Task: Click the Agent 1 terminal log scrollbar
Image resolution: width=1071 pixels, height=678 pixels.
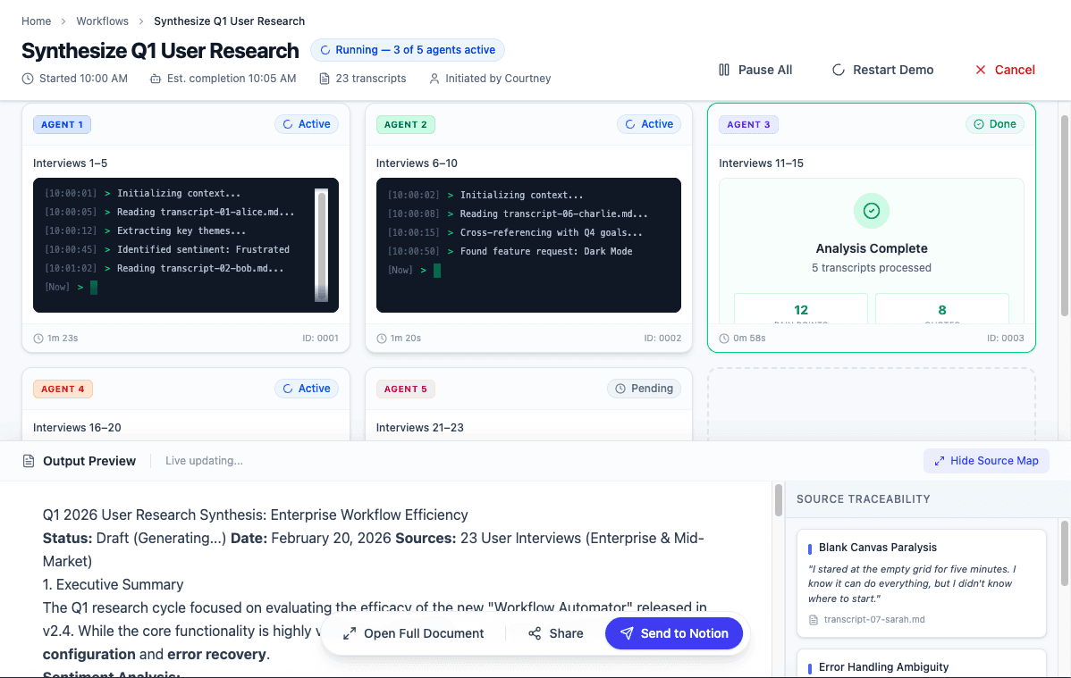Action: click(322, 245)
